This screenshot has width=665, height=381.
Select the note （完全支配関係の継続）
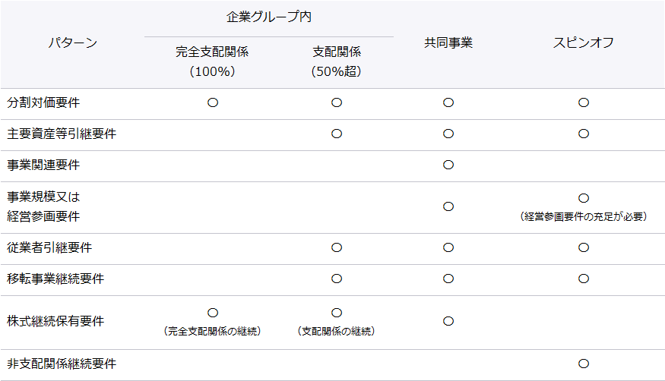click(x=213, y=331)
